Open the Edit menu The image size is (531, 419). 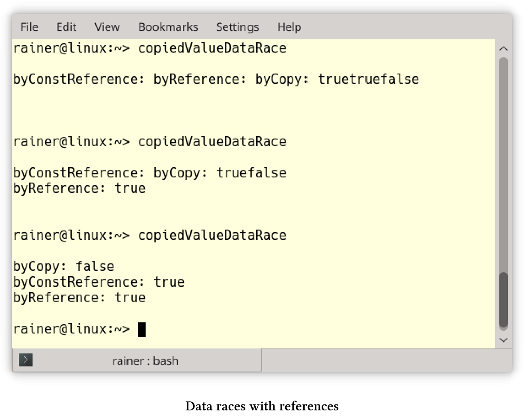66,27
